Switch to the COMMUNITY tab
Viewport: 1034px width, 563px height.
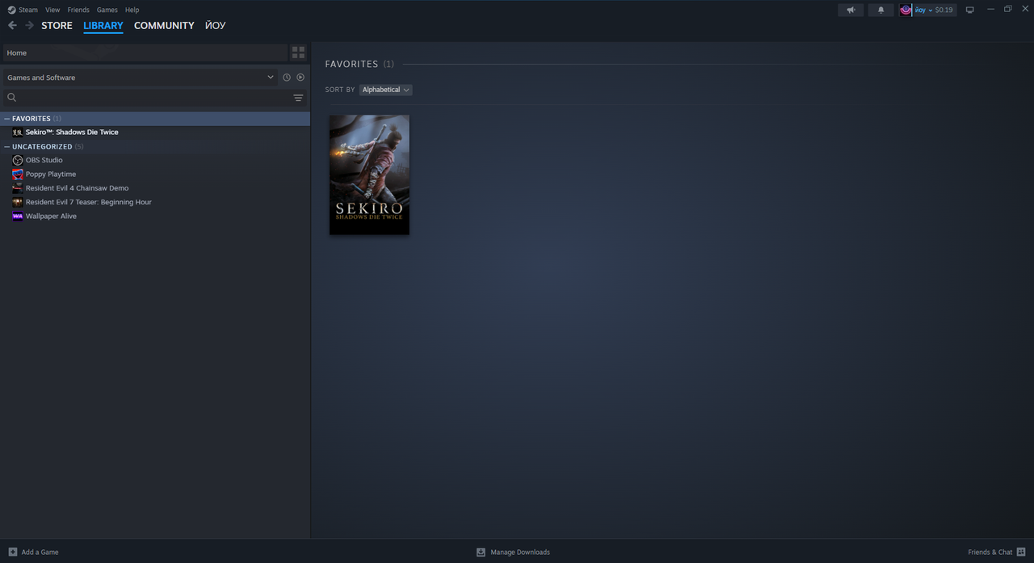click(164, 25)
